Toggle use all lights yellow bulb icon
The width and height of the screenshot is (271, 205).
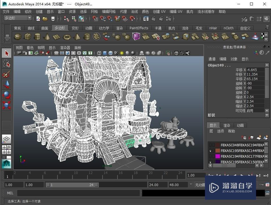pyautogui.click(x=122, y=53)
